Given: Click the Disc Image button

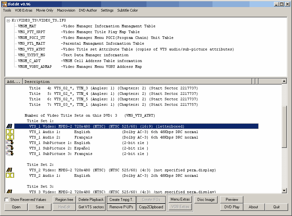Looking at the screenshot, I should 206,200.
